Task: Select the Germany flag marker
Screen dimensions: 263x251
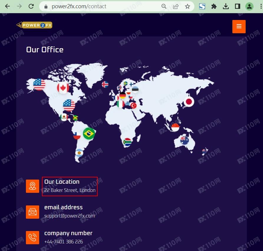Action: click(123, 96)
